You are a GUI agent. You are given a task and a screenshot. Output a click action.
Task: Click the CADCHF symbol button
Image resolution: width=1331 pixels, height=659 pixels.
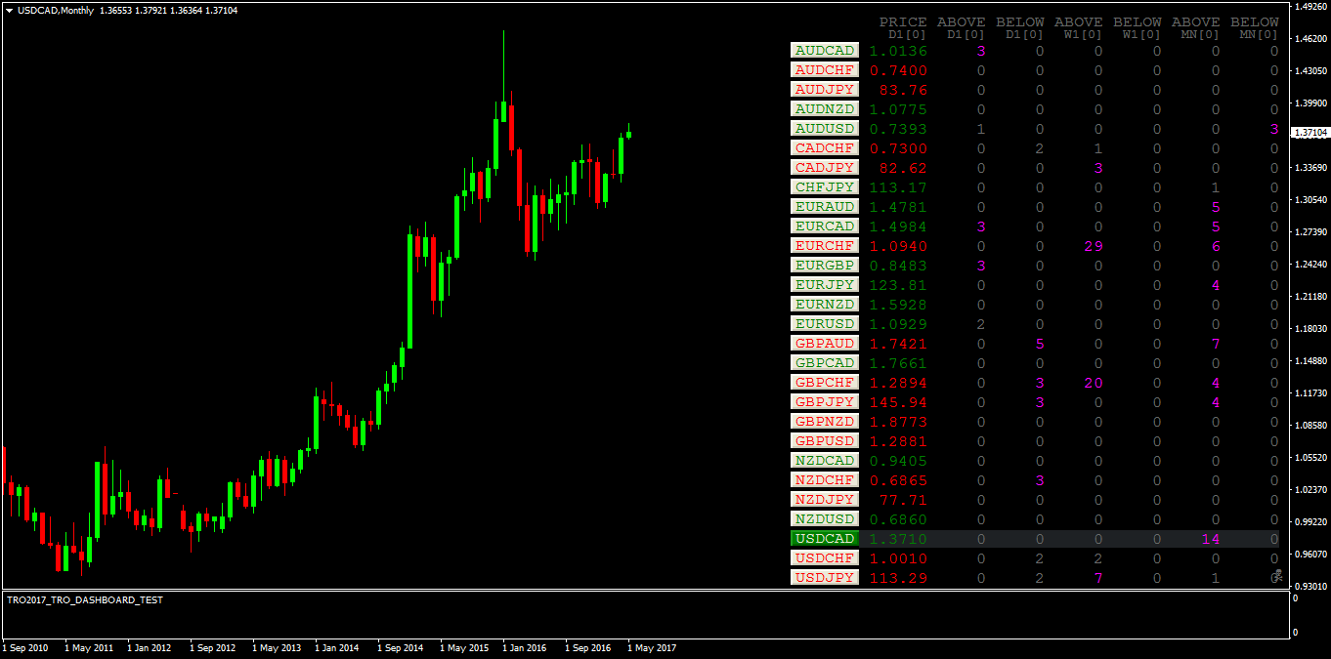click(825, 148)
